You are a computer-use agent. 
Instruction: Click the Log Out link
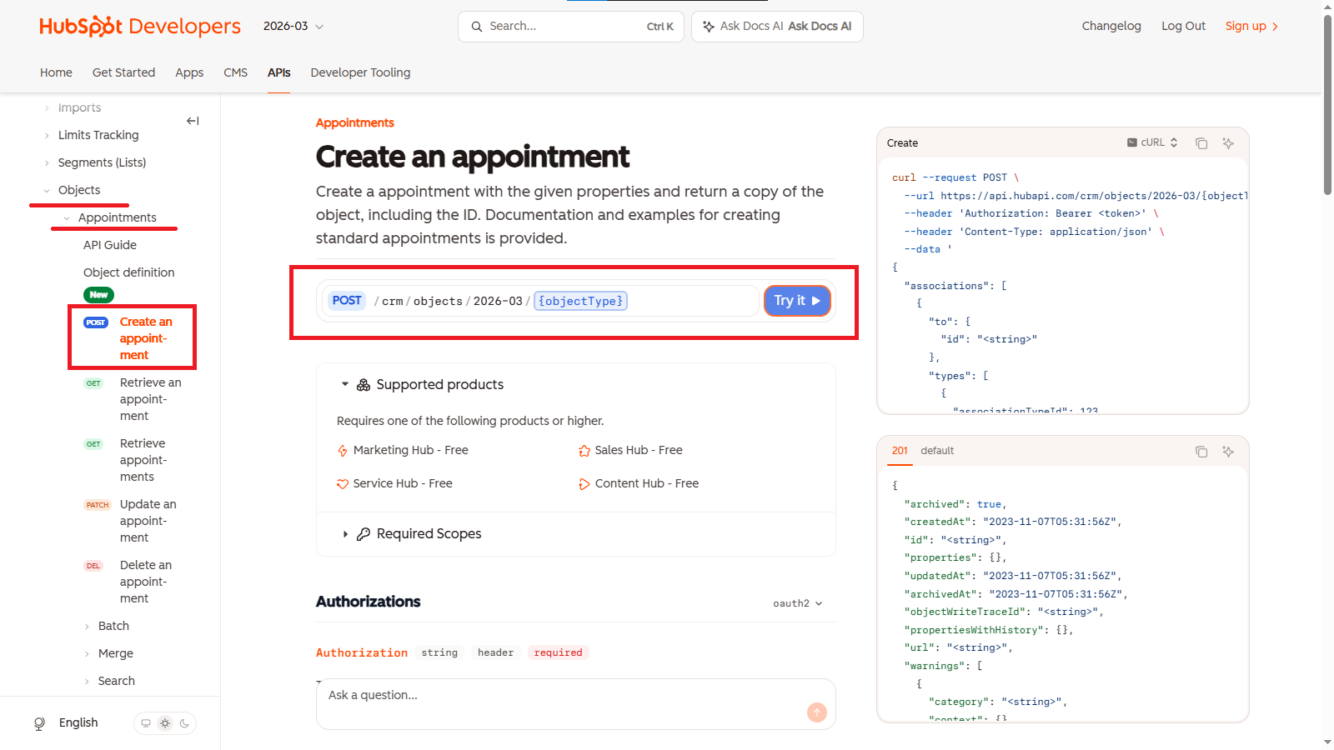pyautogui.click(x=1183, y=26)
